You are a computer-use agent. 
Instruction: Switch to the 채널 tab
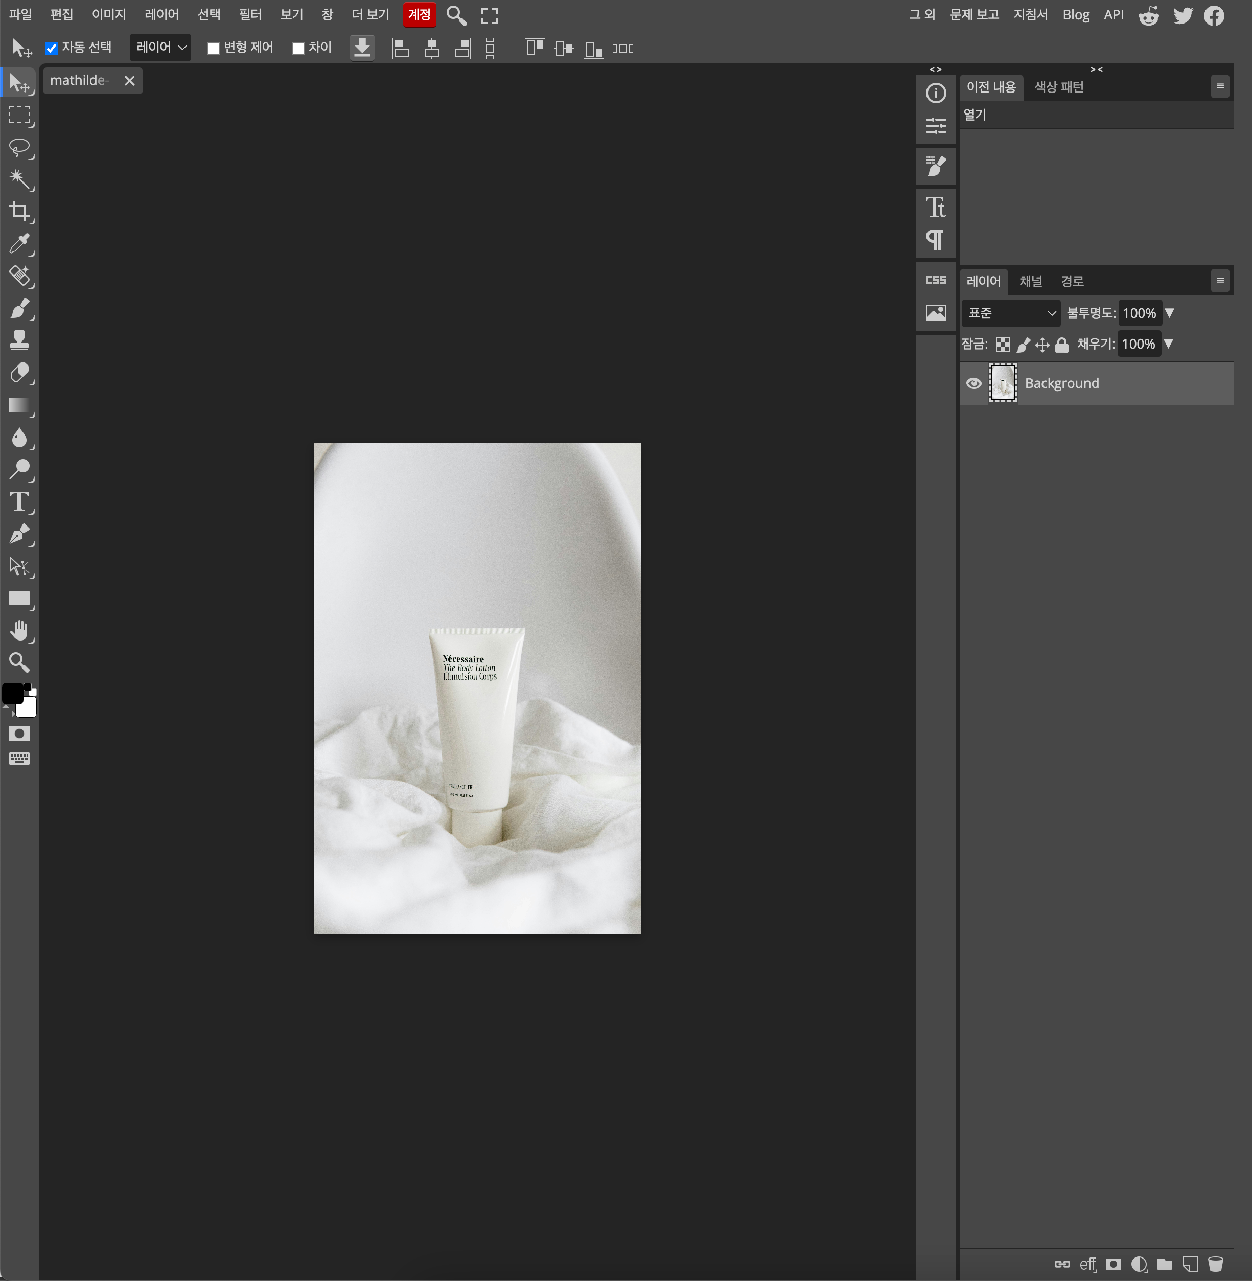[1030, 282]
